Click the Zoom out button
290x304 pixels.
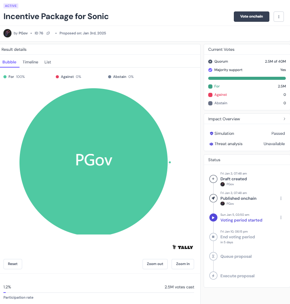(155, 264)
